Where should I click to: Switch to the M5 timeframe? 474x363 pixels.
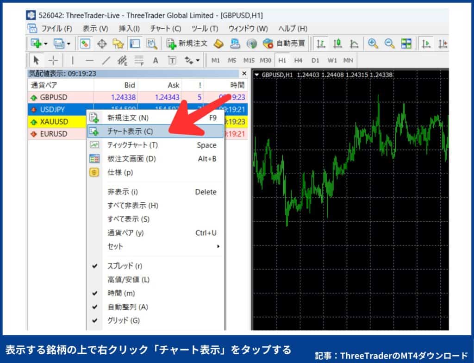[232, 61]
